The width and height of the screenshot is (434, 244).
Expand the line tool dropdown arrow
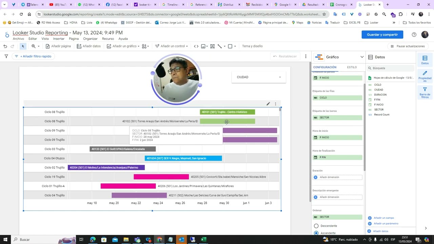pos(224,46)
